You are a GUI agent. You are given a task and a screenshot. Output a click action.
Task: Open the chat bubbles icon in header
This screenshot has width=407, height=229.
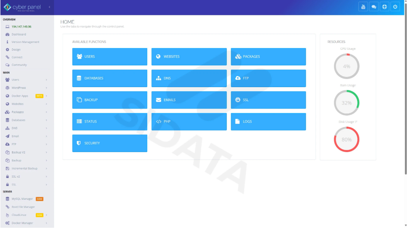click(x=374, y=7)
